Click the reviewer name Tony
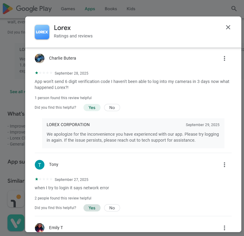244x236 pixels. [54, 165]
